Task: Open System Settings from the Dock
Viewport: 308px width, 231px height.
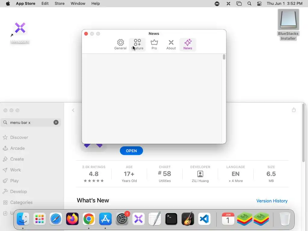Action: click(x=122, y=219)
